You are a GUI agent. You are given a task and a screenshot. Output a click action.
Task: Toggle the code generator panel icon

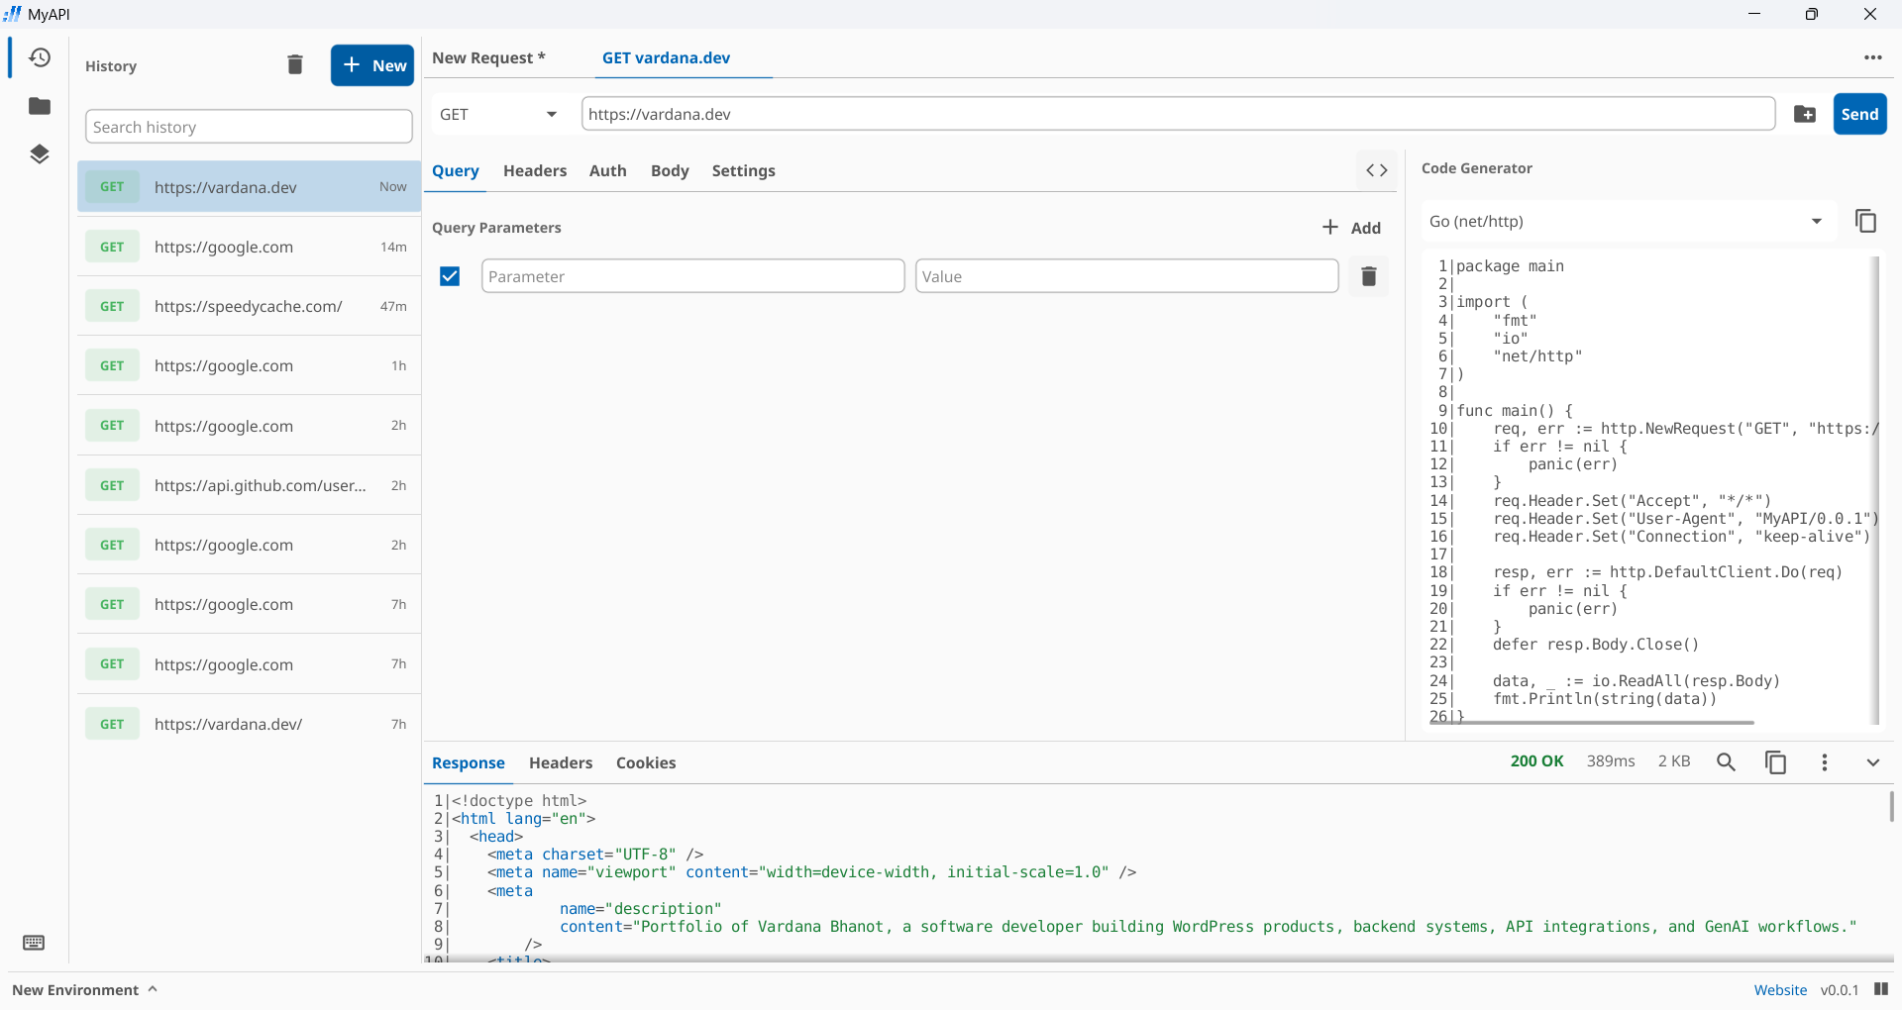[1377, 170]
